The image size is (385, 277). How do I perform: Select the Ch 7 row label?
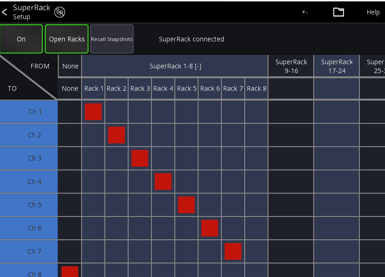tap(29, 251)
